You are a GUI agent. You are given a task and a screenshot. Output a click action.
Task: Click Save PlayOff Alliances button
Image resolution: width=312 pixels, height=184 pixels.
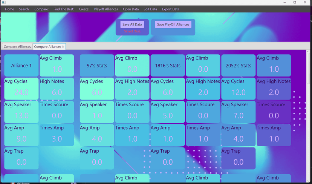click(x=173, y=25)
